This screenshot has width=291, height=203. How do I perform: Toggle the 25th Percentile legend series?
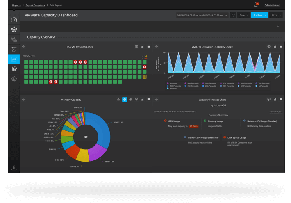tap(191, 86)
